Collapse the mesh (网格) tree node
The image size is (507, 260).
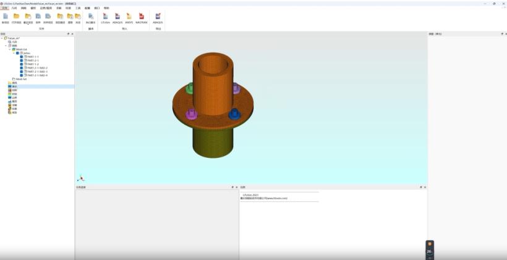point(6,46)
